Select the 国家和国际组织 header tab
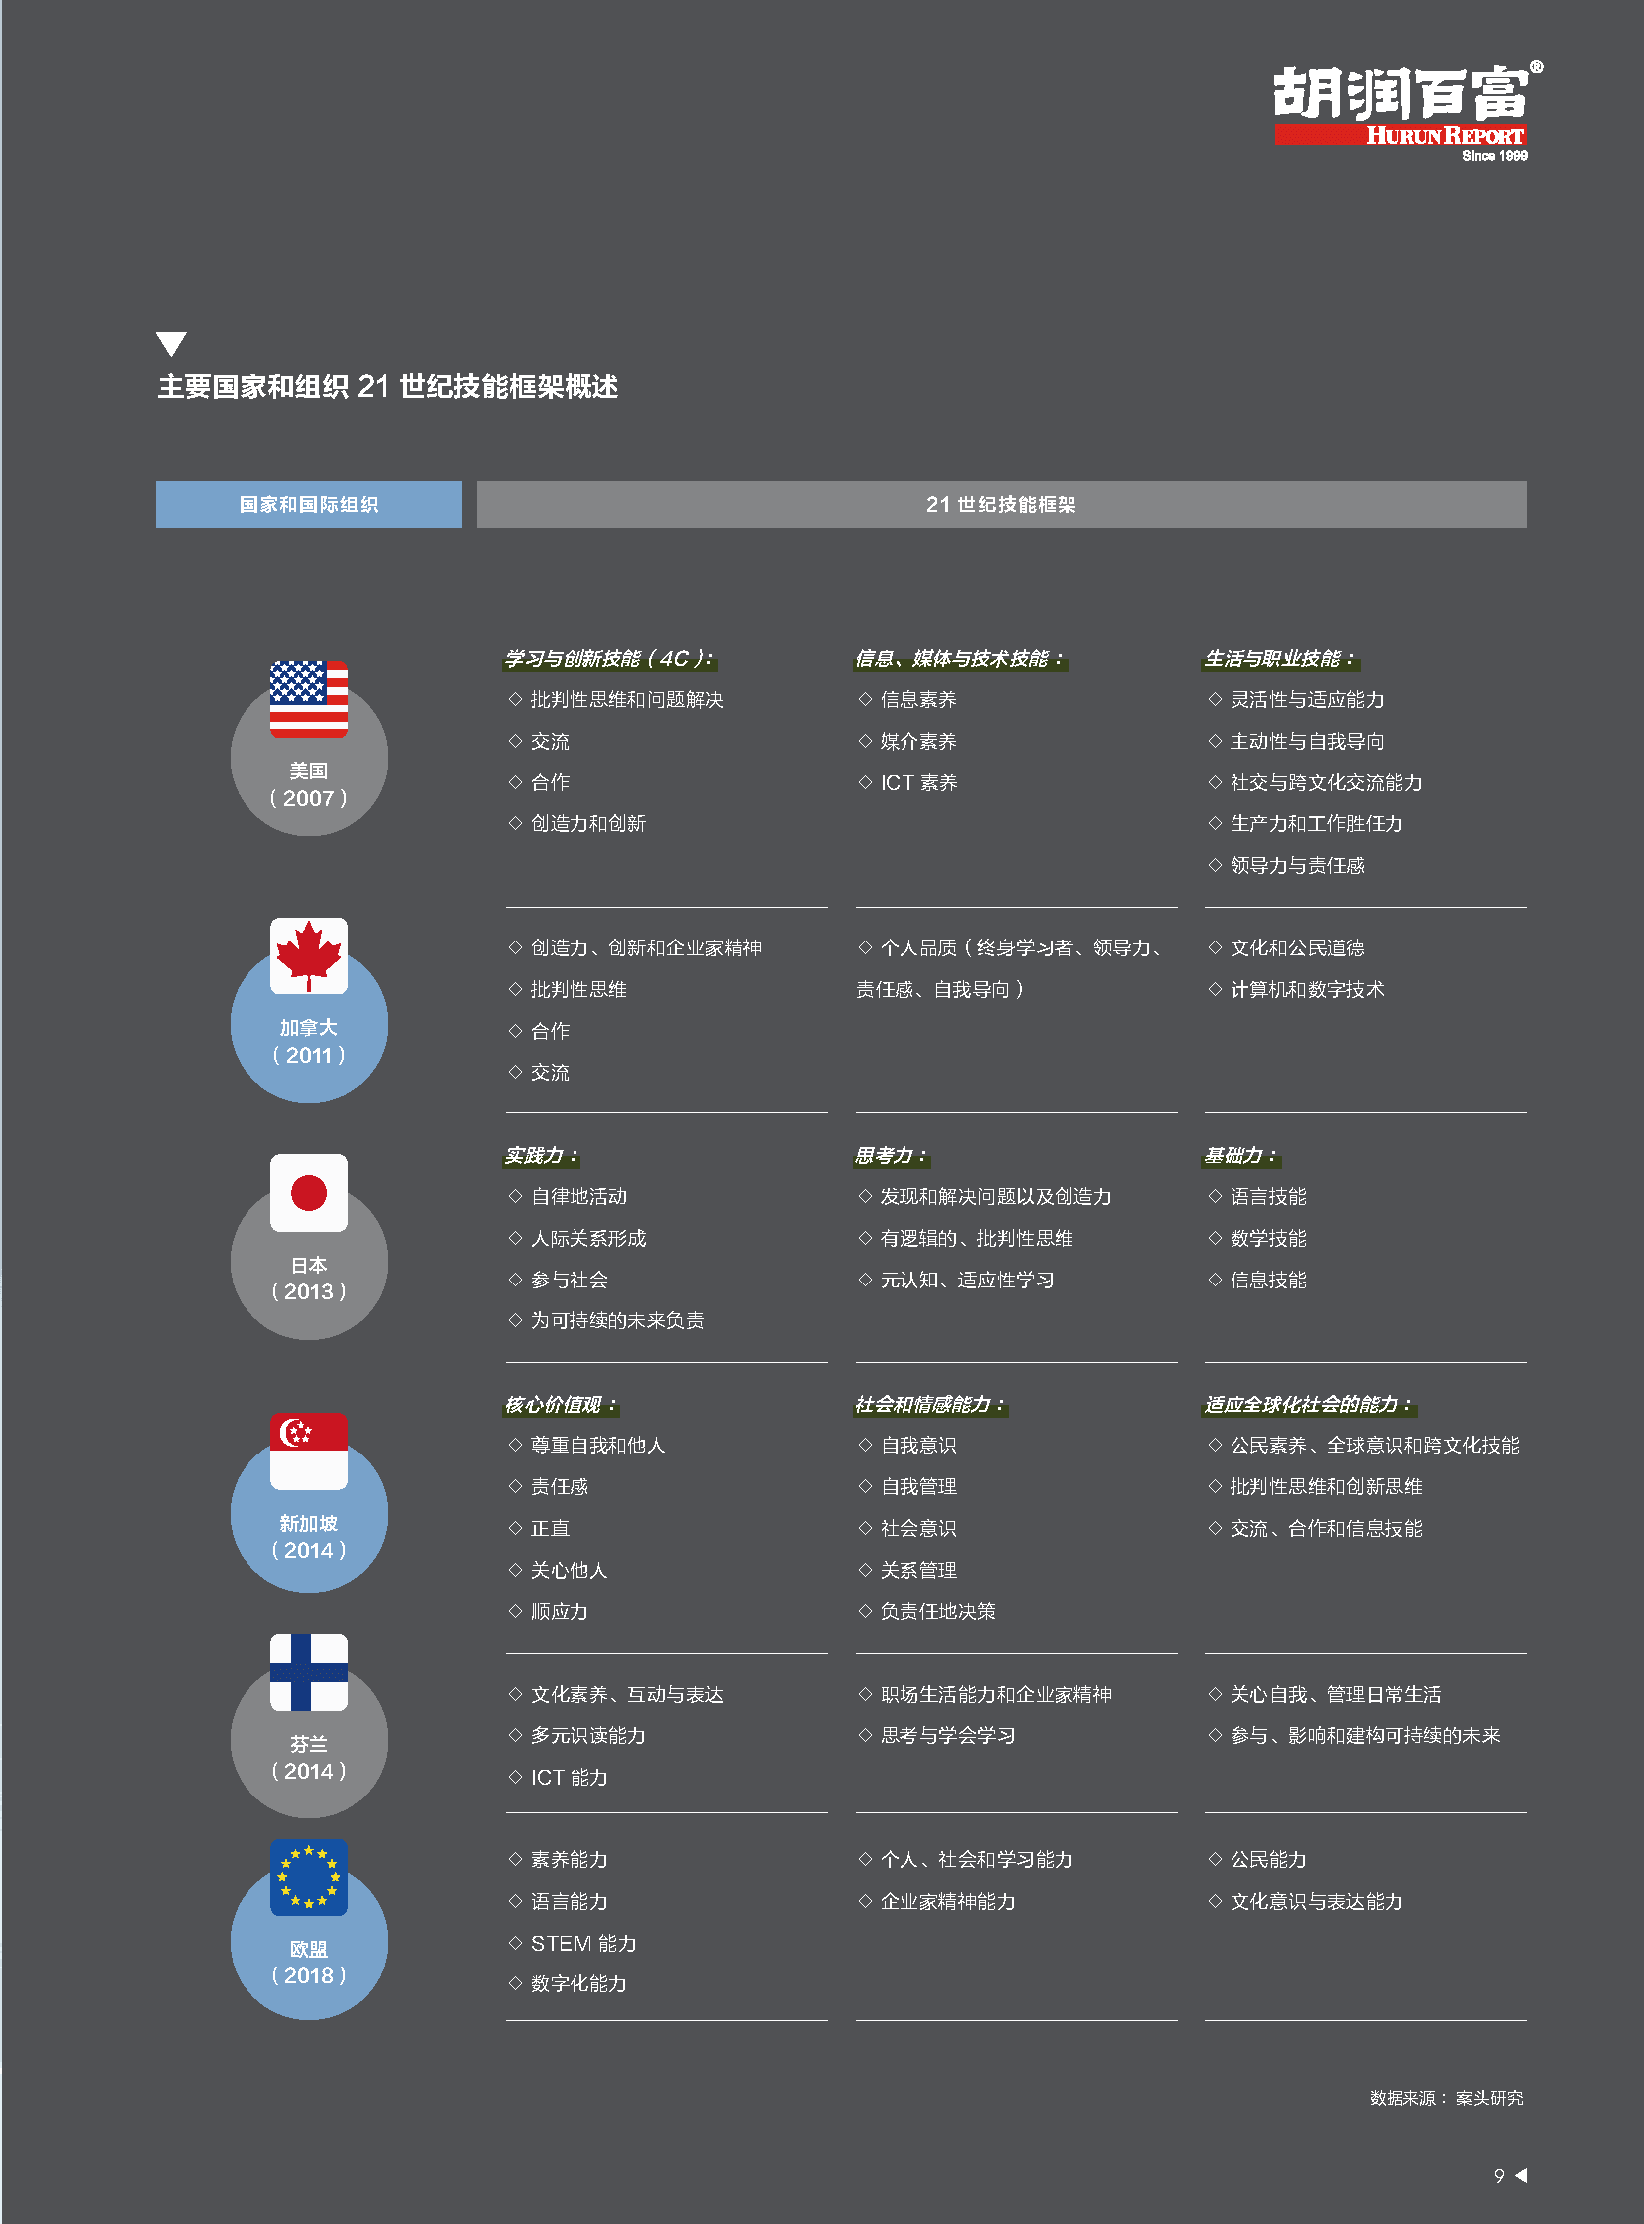Screen dimensions: 1644x2224 pyautogui.click(x=308, y=505)
